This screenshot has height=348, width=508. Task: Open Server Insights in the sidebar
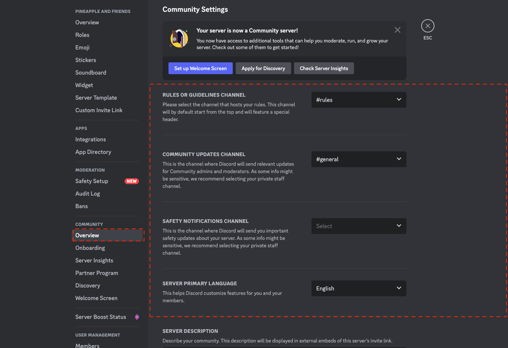click(x=94, y=260)
